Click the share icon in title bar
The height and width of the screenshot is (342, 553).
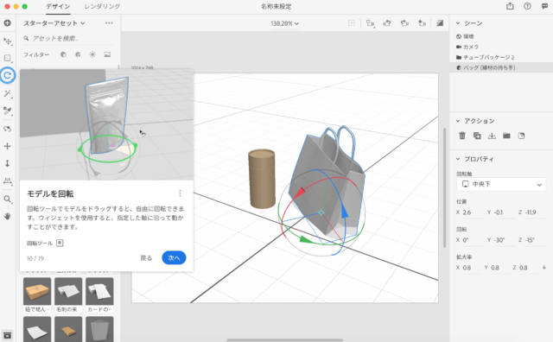[x=510, y=6]
